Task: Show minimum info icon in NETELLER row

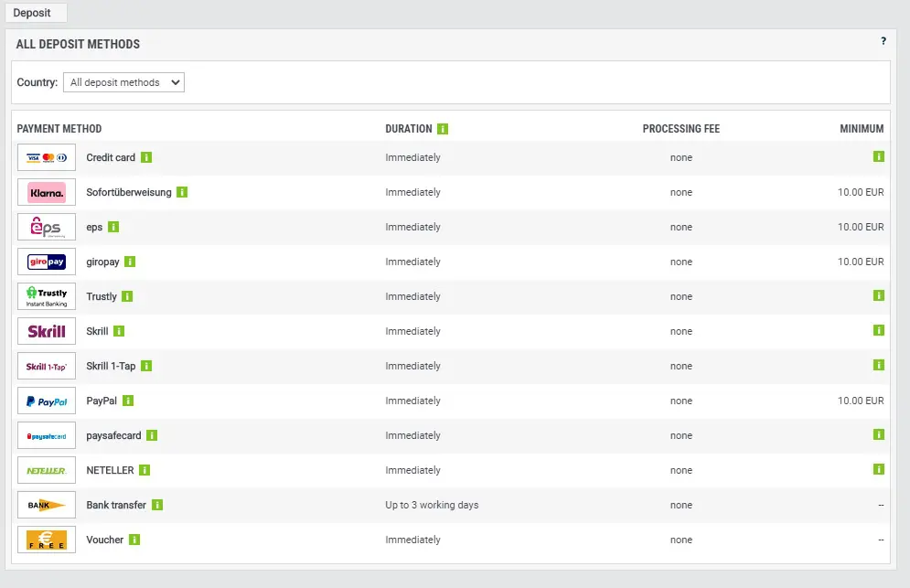Action: (879, 469)
